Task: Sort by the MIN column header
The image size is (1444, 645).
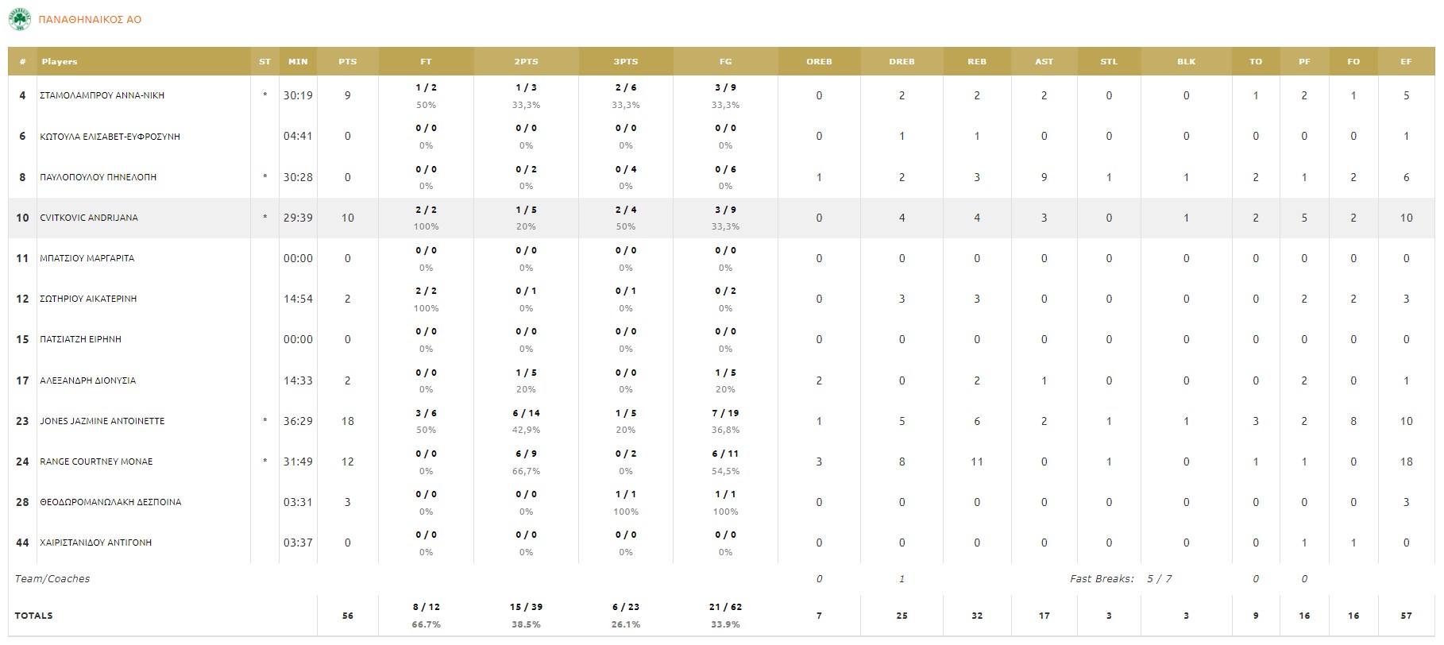Action: 298,61
